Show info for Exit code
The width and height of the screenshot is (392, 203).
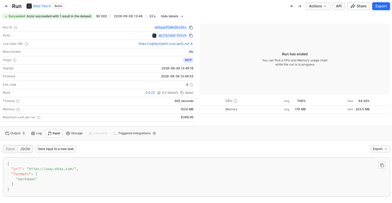click(191, 85)
